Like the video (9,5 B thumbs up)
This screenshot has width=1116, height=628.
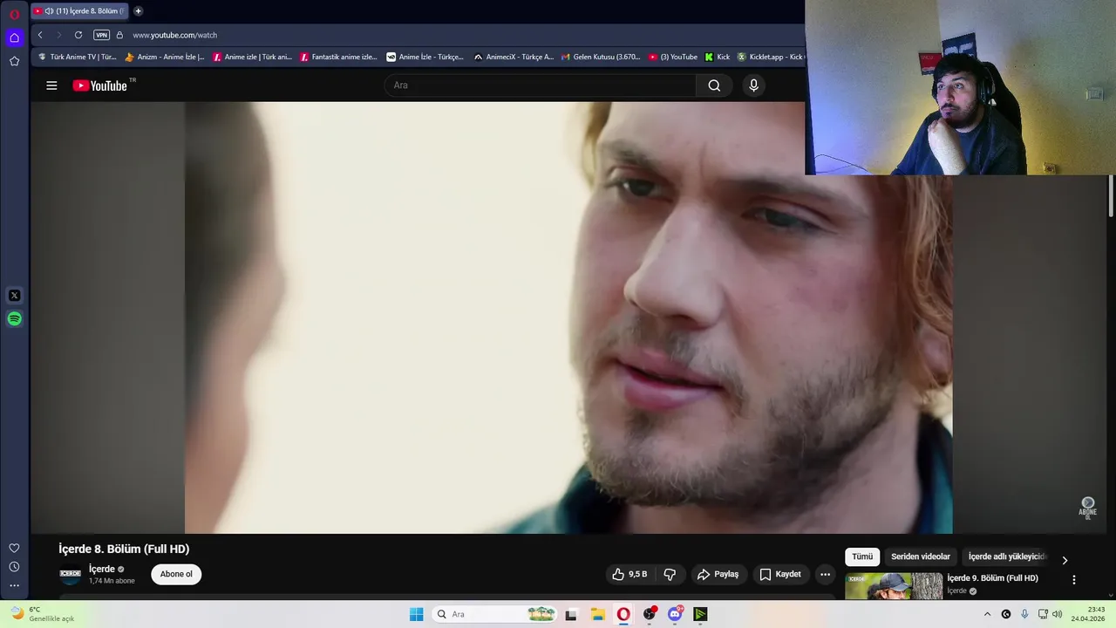tap(629, 574)
